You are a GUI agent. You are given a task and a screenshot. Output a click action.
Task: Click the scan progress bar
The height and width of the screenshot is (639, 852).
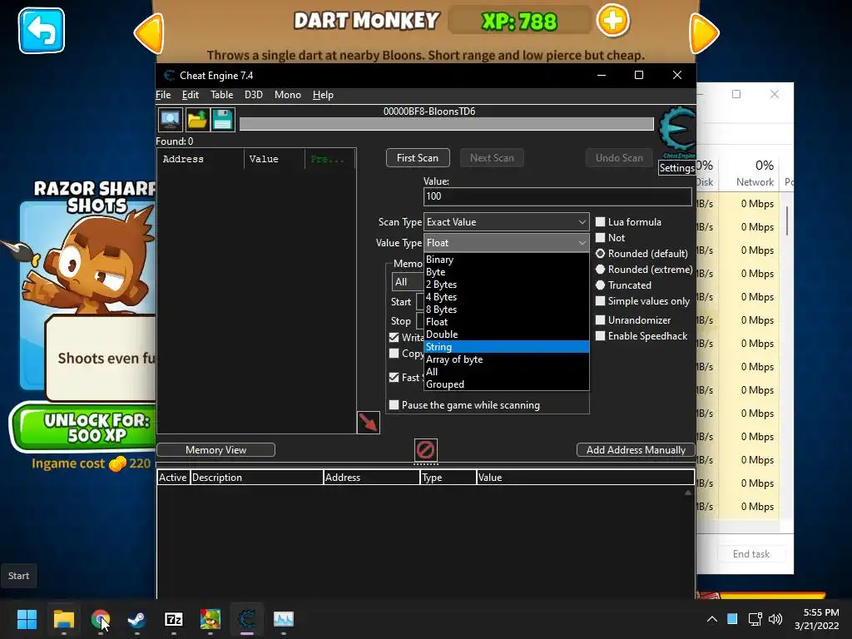point(447,124)
